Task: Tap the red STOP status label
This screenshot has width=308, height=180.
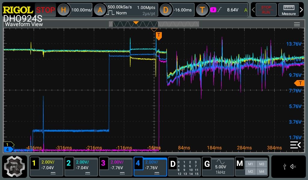Action: [x=45, y=10]
